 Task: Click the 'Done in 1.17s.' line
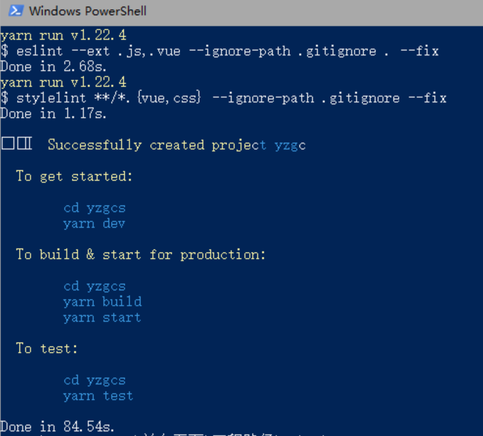pyautogui.click(x=54, y=114)
